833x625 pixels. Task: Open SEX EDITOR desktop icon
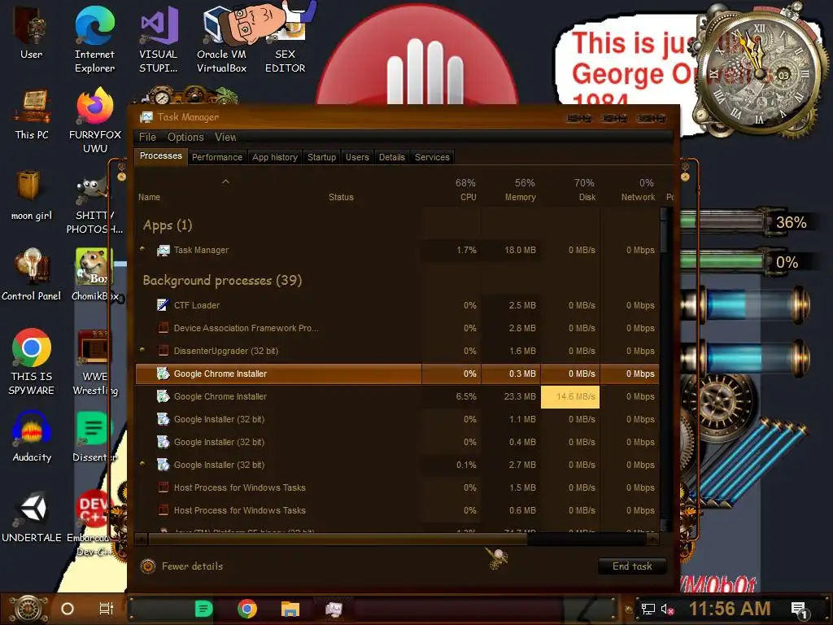click(x=286, y=40)
